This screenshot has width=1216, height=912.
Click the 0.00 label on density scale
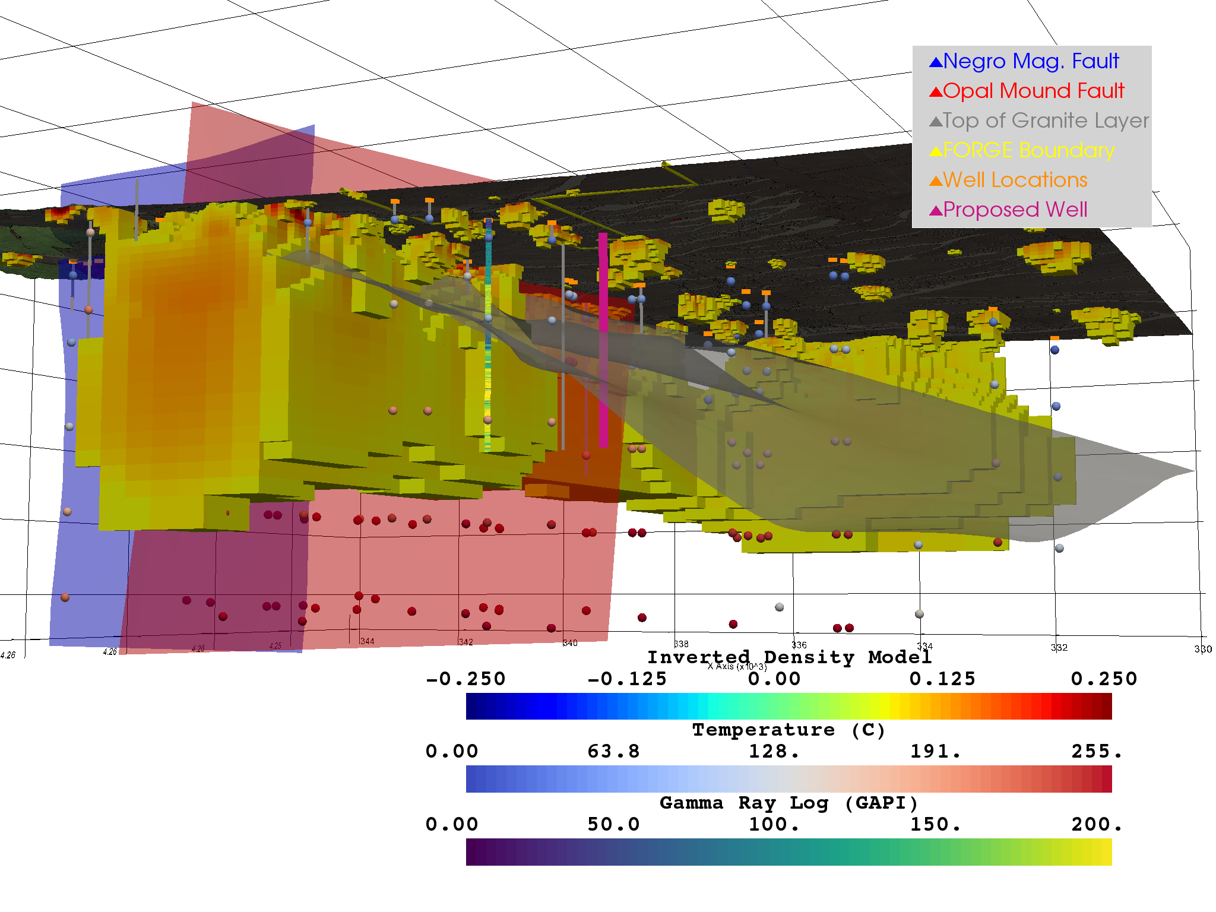pyautogui.click(x=775, y=679)
